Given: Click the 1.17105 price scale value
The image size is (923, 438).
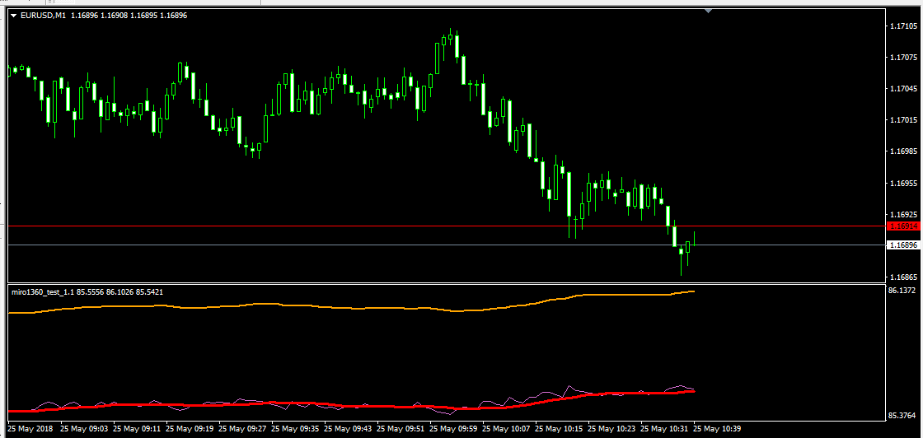Looking at the screenshot, I should pos(904,26).
